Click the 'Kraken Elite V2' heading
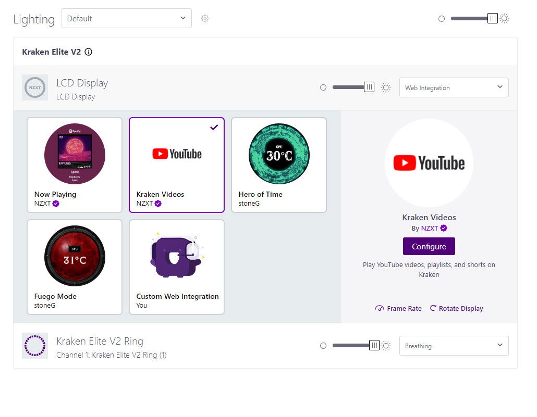The height and width of the screenshot is (417, 537). [52, 52]
